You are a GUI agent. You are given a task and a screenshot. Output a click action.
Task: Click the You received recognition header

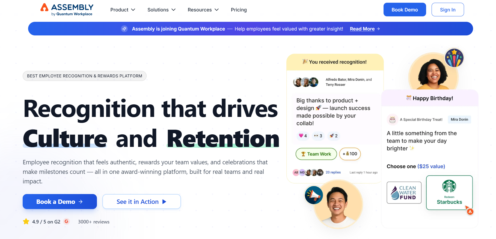335,62
